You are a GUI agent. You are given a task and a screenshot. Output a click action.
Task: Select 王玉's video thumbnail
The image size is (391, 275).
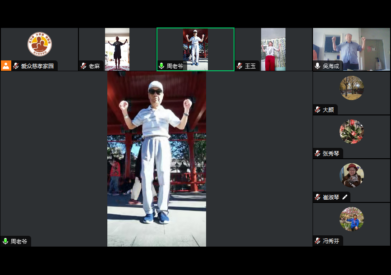(x=273, y=47)
